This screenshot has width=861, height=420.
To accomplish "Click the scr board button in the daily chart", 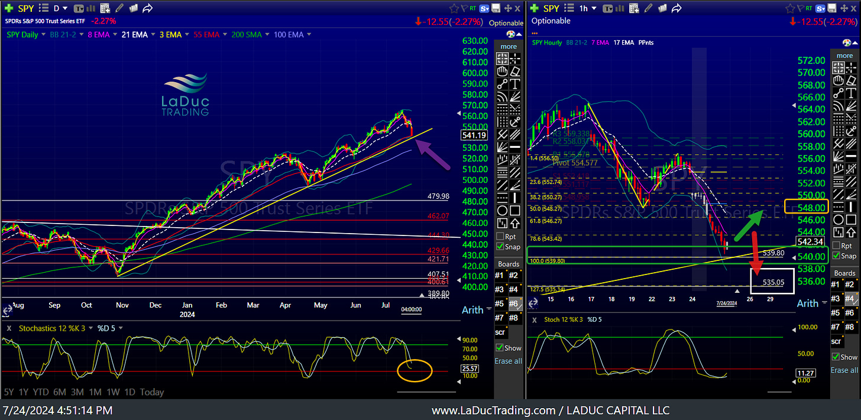I will pos(500,332).
